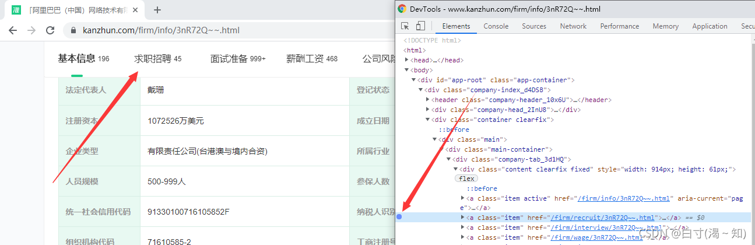The image size is (755, 245).
Task: Expand the company-header_10x6U header node
Action: 428,100
